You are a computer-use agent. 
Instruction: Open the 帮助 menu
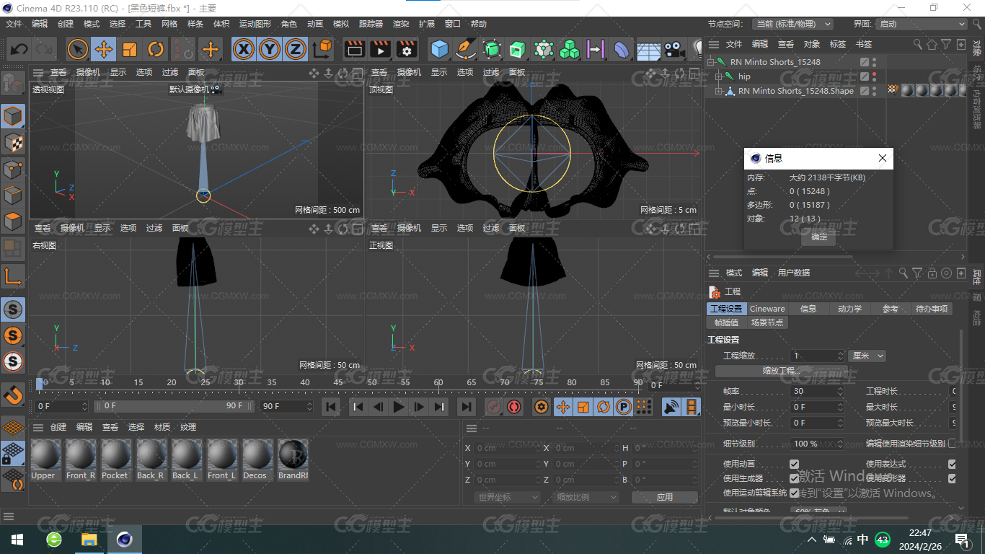pos(479,24)
